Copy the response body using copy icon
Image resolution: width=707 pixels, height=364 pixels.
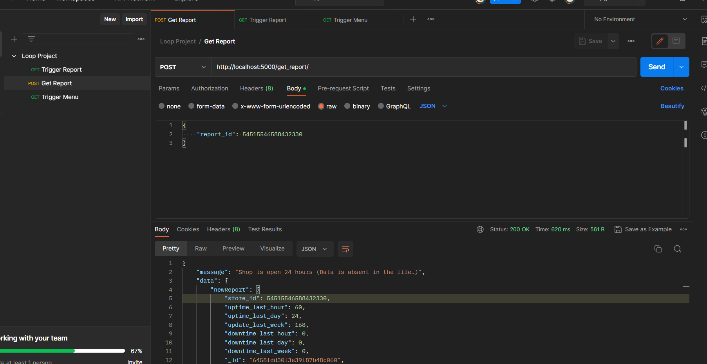(658, 249)
